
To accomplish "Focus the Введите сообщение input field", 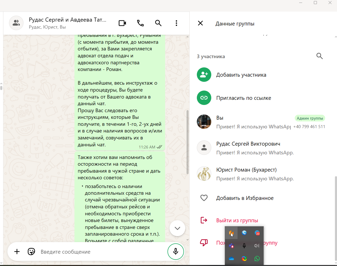I will point(102,252).
